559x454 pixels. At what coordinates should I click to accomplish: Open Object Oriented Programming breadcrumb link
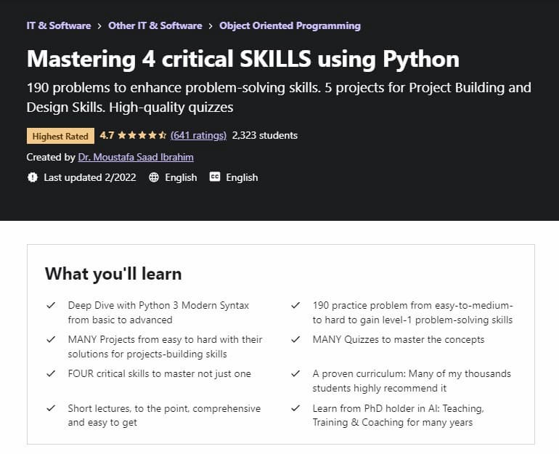[x=290, y=25]
